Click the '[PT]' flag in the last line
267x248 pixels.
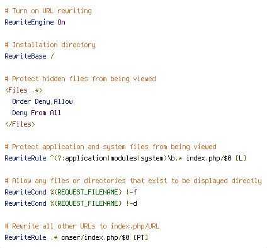140,237
